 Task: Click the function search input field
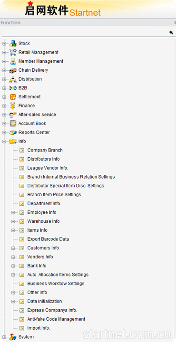85,33
